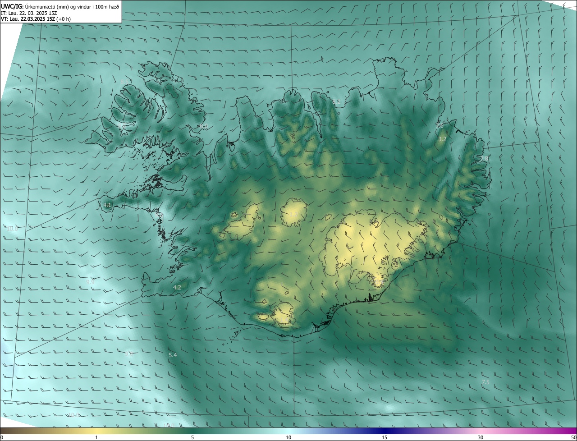Click the 3.2 value on the map
This screenshot has height=441, width=577.
click(x=442, y=139)
